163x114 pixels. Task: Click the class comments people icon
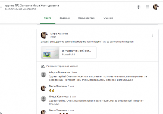point(42,66)
